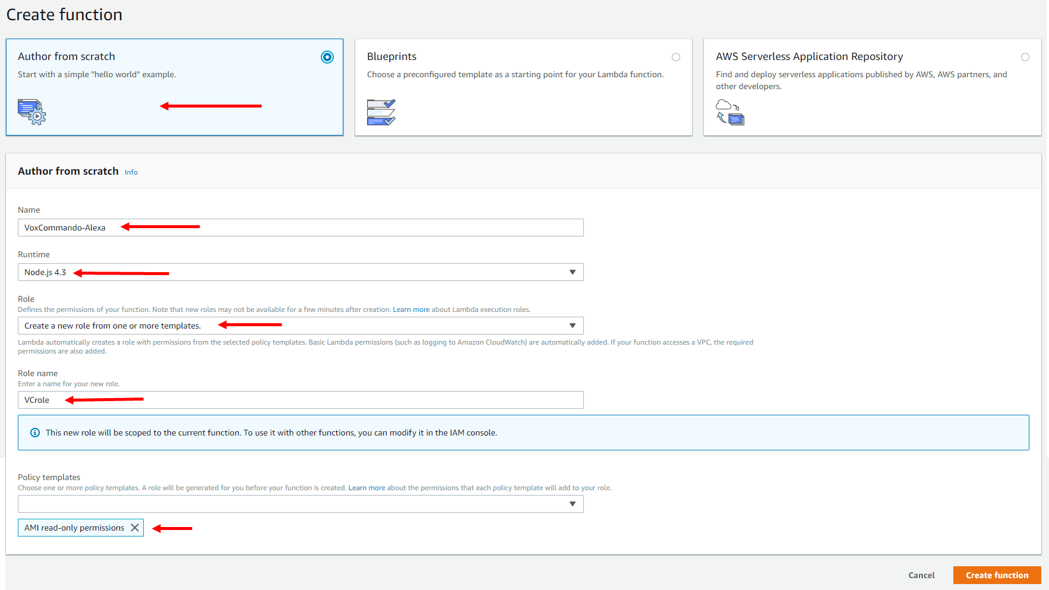This screenshot has height=590, width=1049.
Task: Click the Blueprints checklist icon
Action: [381, 112]
